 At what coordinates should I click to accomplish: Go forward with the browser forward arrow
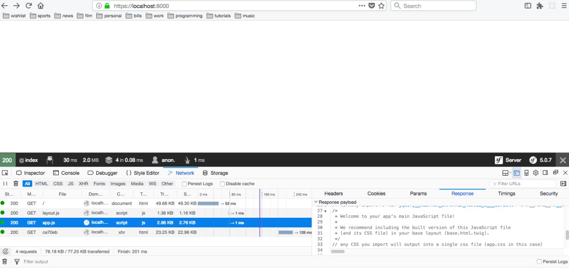click(17, 6)
